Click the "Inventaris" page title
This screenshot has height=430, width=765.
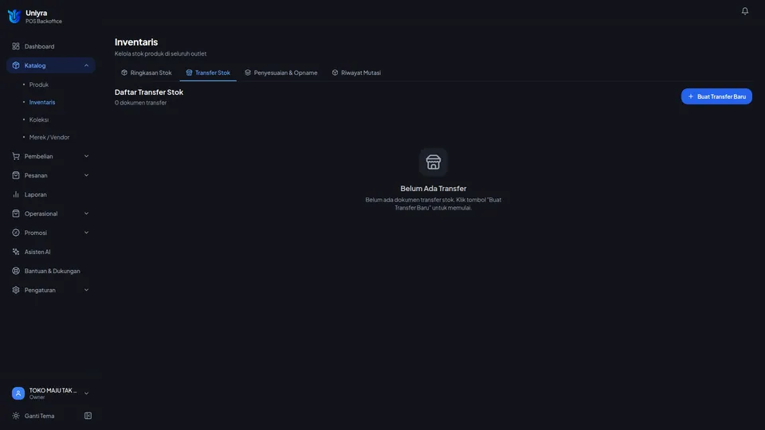tap(136, 42)
